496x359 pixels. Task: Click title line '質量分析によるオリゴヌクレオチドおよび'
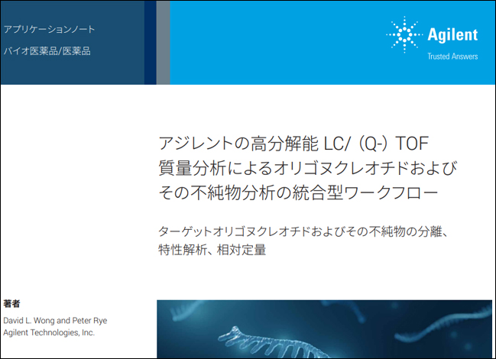pyautogui.click(x=308, y=168)
